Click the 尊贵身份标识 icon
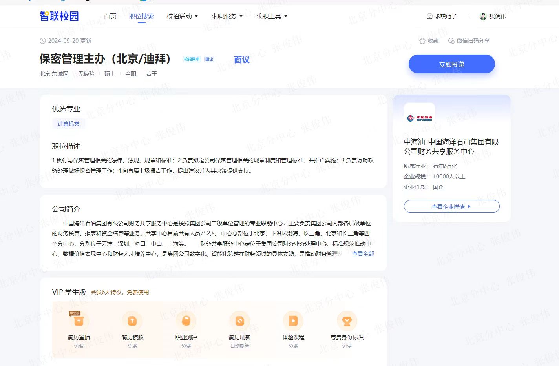Viewport: 559px width, 366px height. [347, 321]
